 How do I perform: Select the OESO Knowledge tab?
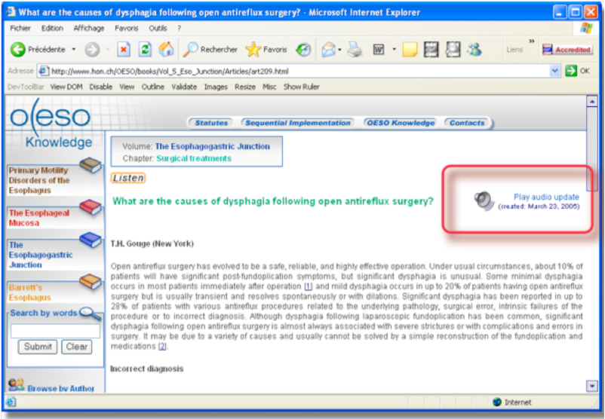pyautogui.click(x=401, y=123)
